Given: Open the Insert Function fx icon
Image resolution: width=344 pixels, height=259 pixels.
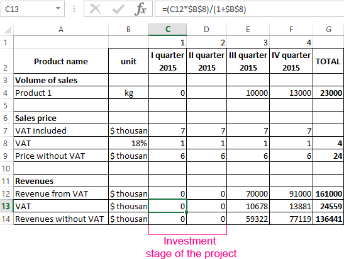Looking at the screenshot, I should [140, 9].
